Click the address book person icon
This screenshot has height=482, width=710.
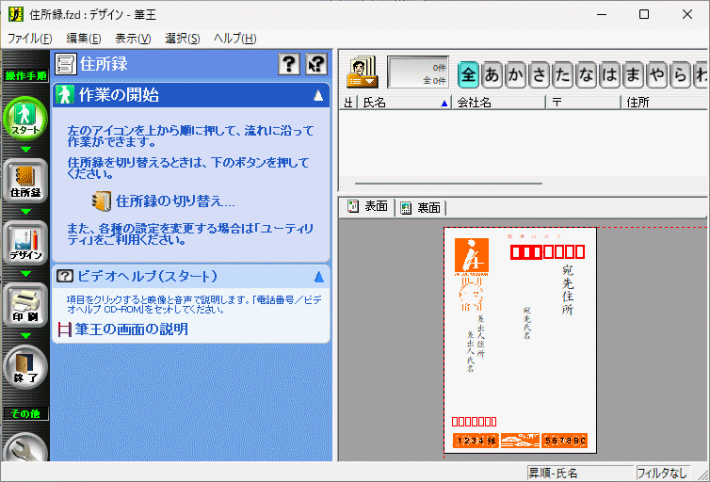(362, 72)
